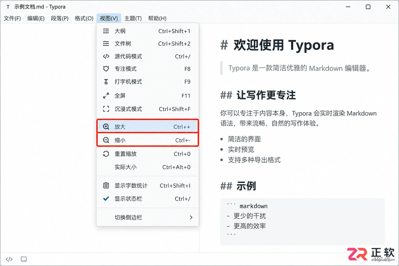Click the file tree icon beside 文件树
399x266 pixels.
point(106,44)
